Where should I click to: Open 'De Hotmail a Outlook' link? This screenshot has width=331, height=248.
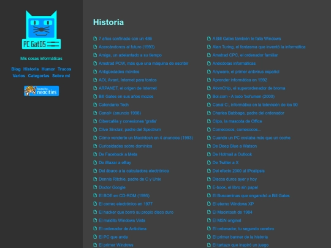pos(232,154)
